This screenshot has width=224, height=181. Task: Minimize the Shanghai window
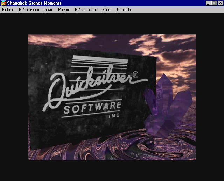(208, 3)
